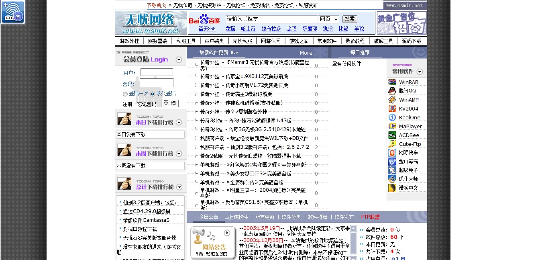This screenshot has width=540, height=260.
Task: Select the 登陆一次 radio button
Action: 125,94
